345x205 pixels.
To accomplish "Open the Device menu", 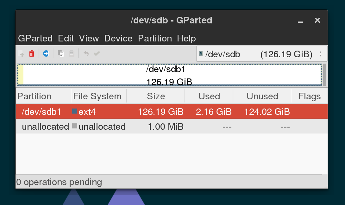I will point(118,38).
